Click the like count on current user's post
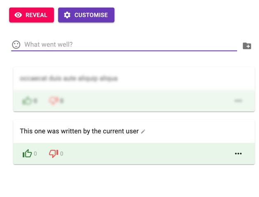This screenshot has width=259, height=197. 35,154
